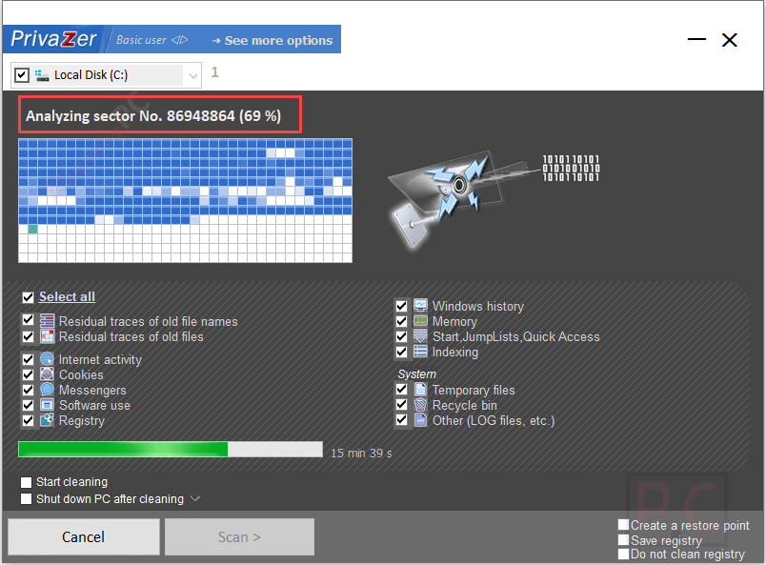Viewport: 766px width, 565px height.
Task: Click the Windows history monitor icon
Action: (420, 306)
